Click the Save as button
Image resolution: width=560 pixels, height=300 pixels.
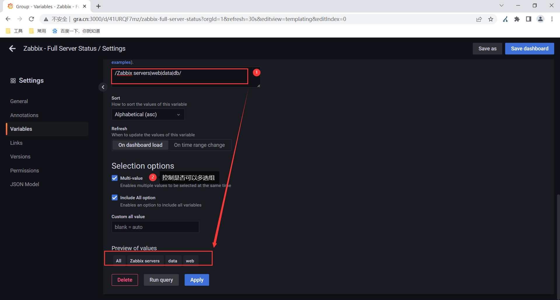pos(487,49)
